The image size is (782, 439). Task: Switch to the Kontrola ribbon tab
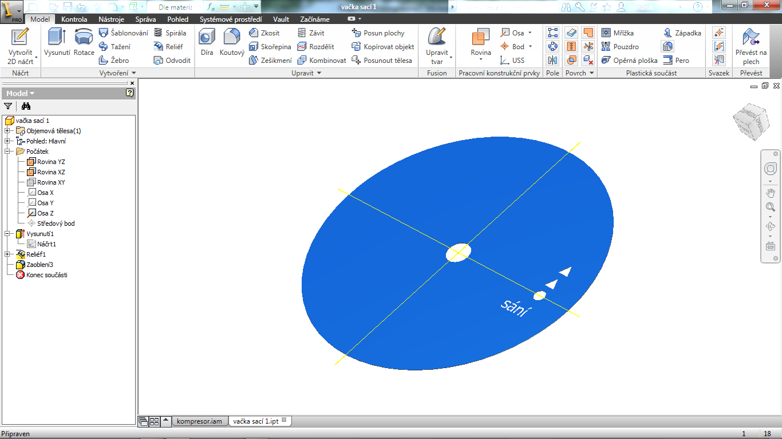click(74, 19)
